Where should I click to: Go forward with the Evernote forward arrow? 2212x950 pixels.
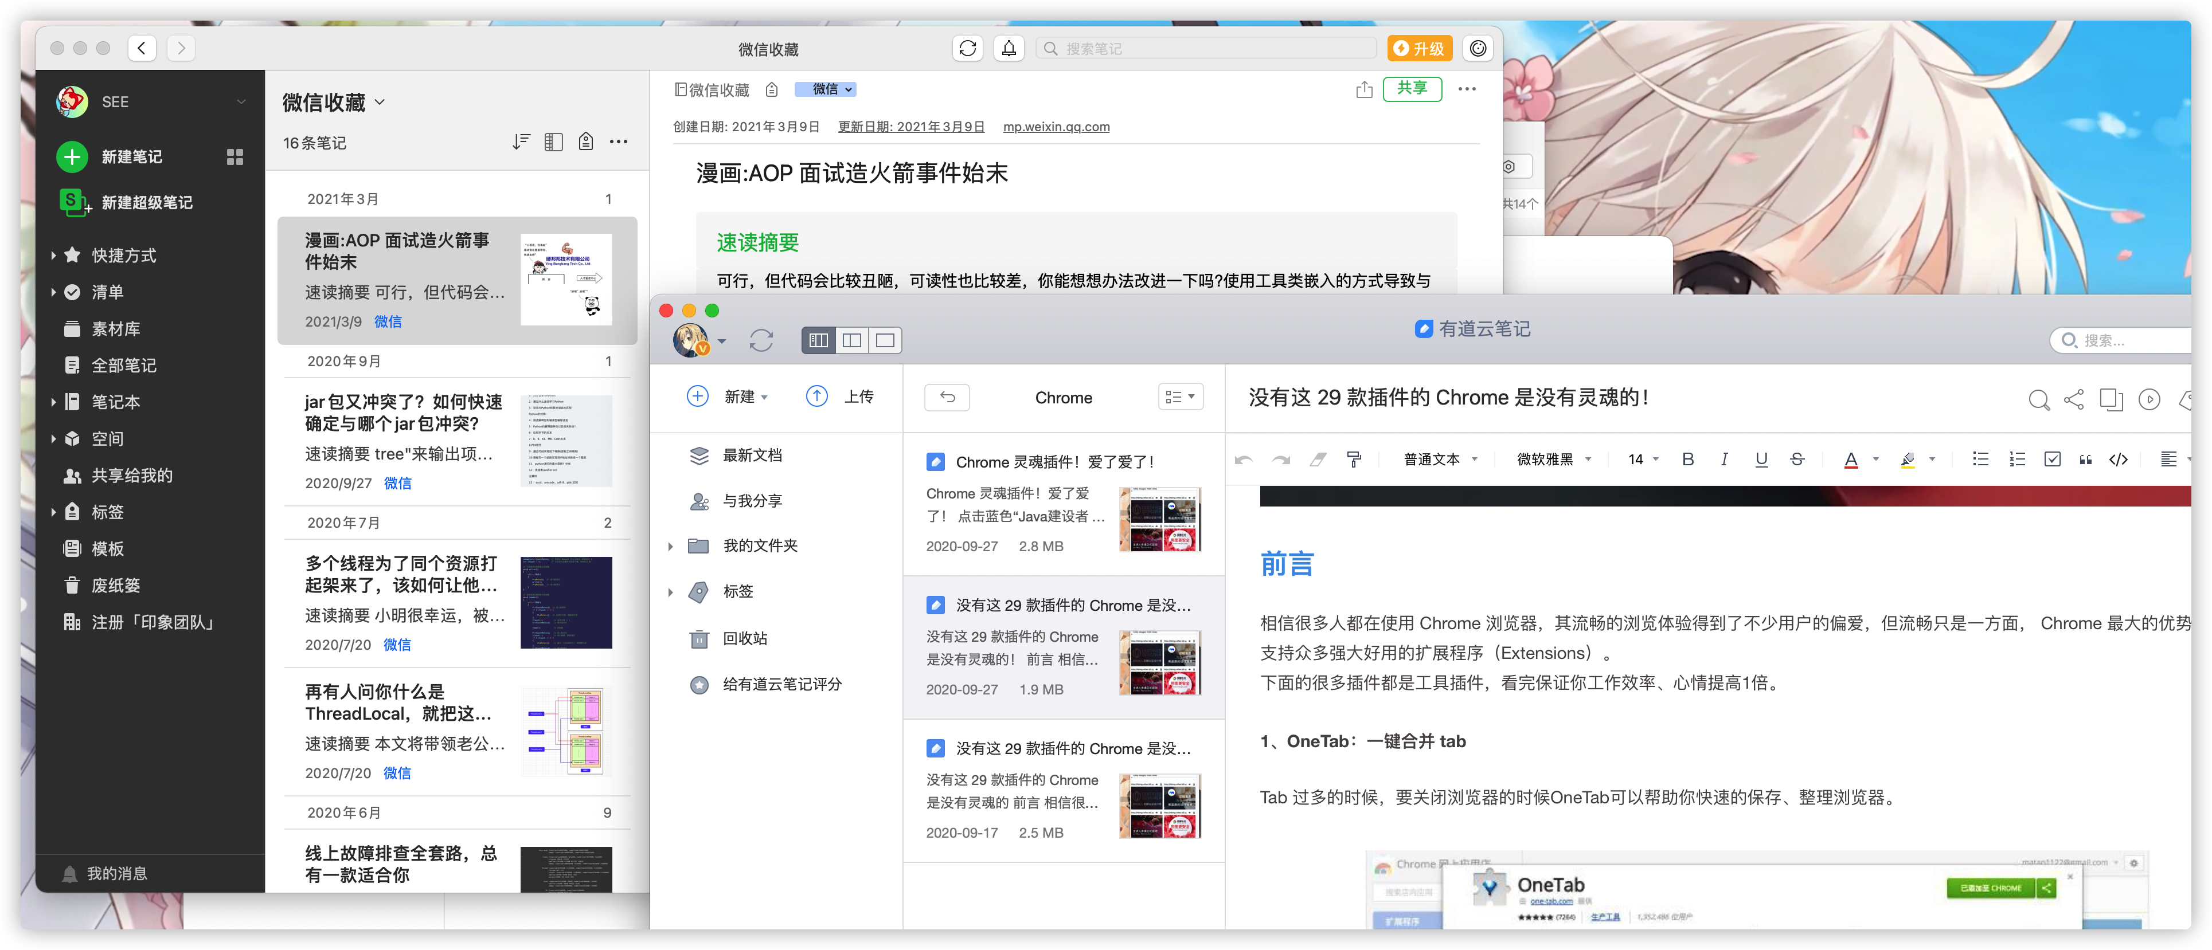click(181, 48)
